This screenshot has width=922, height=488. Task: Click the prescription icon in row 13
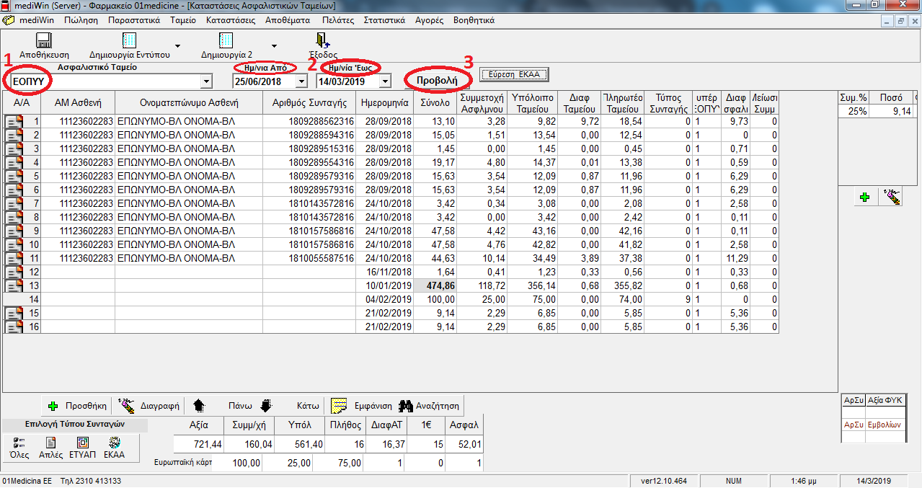coord(14,285)
